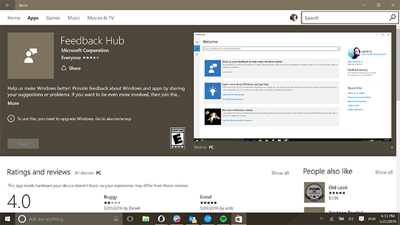Open the Games tab
This screenshot has width=400, height=225.
tap(53, 18)
